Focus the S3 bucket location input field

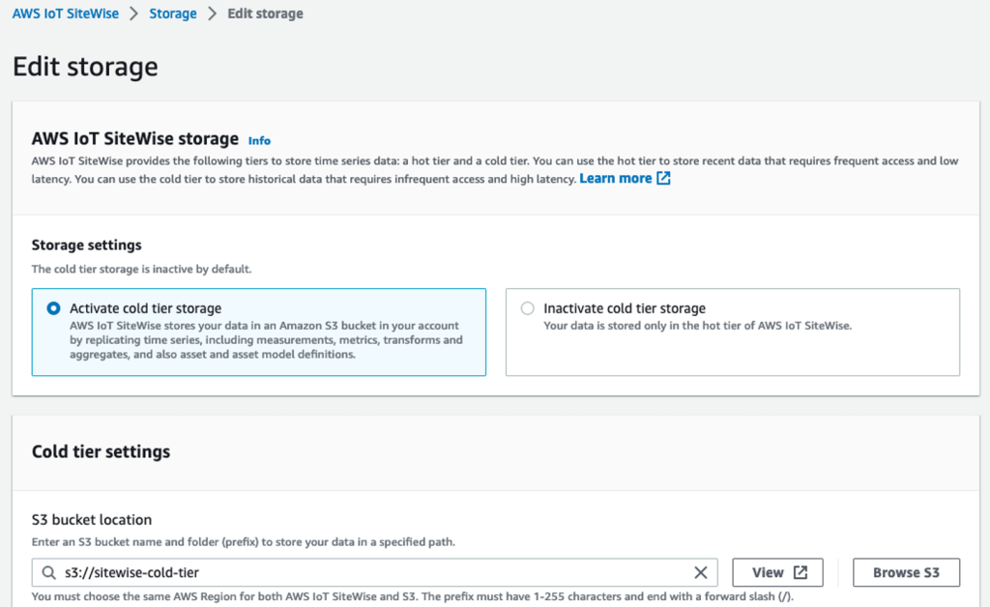click(387, 572)
